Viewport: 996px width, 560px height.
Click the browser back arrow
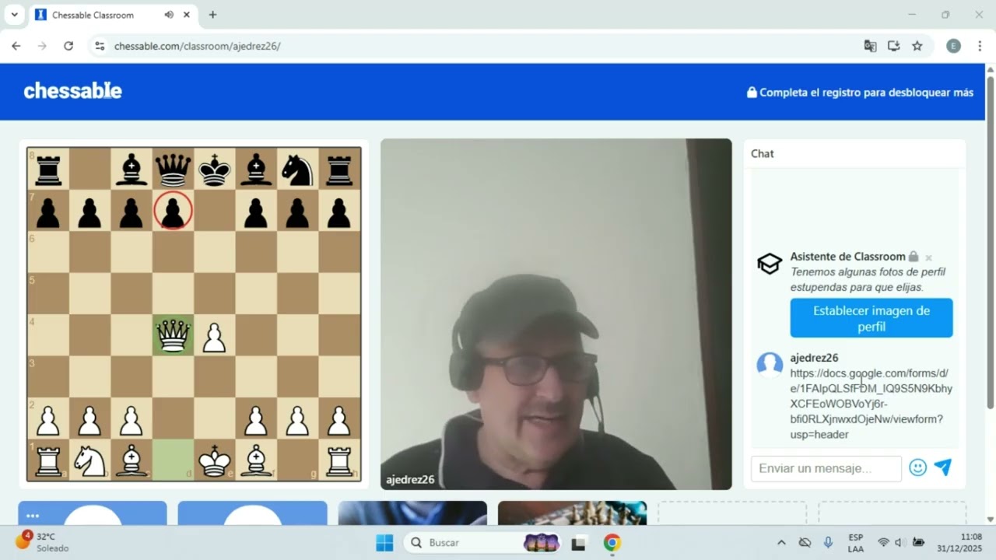[16, 46]
